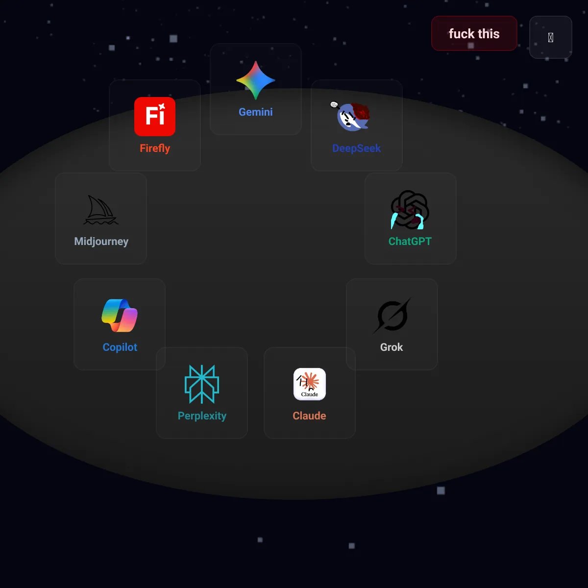This screenshot has width=588, height=588.
Task: Pick the teal Perplexity logo
Action: 202,384
